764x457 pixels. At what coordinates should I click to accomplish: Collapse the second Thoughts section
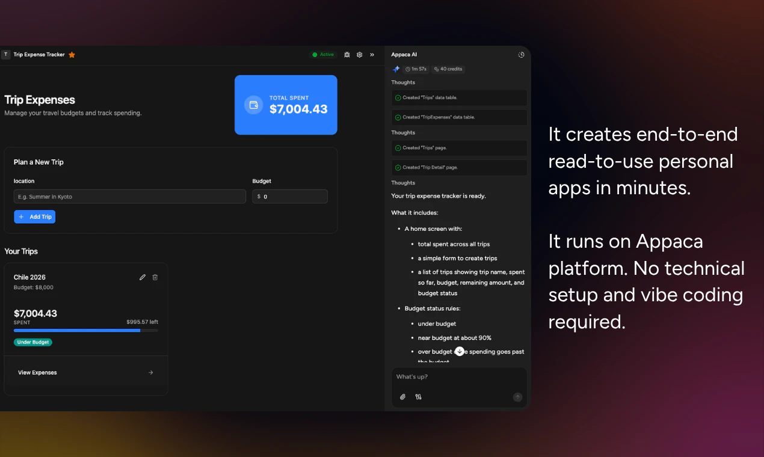tap(402, 132)
